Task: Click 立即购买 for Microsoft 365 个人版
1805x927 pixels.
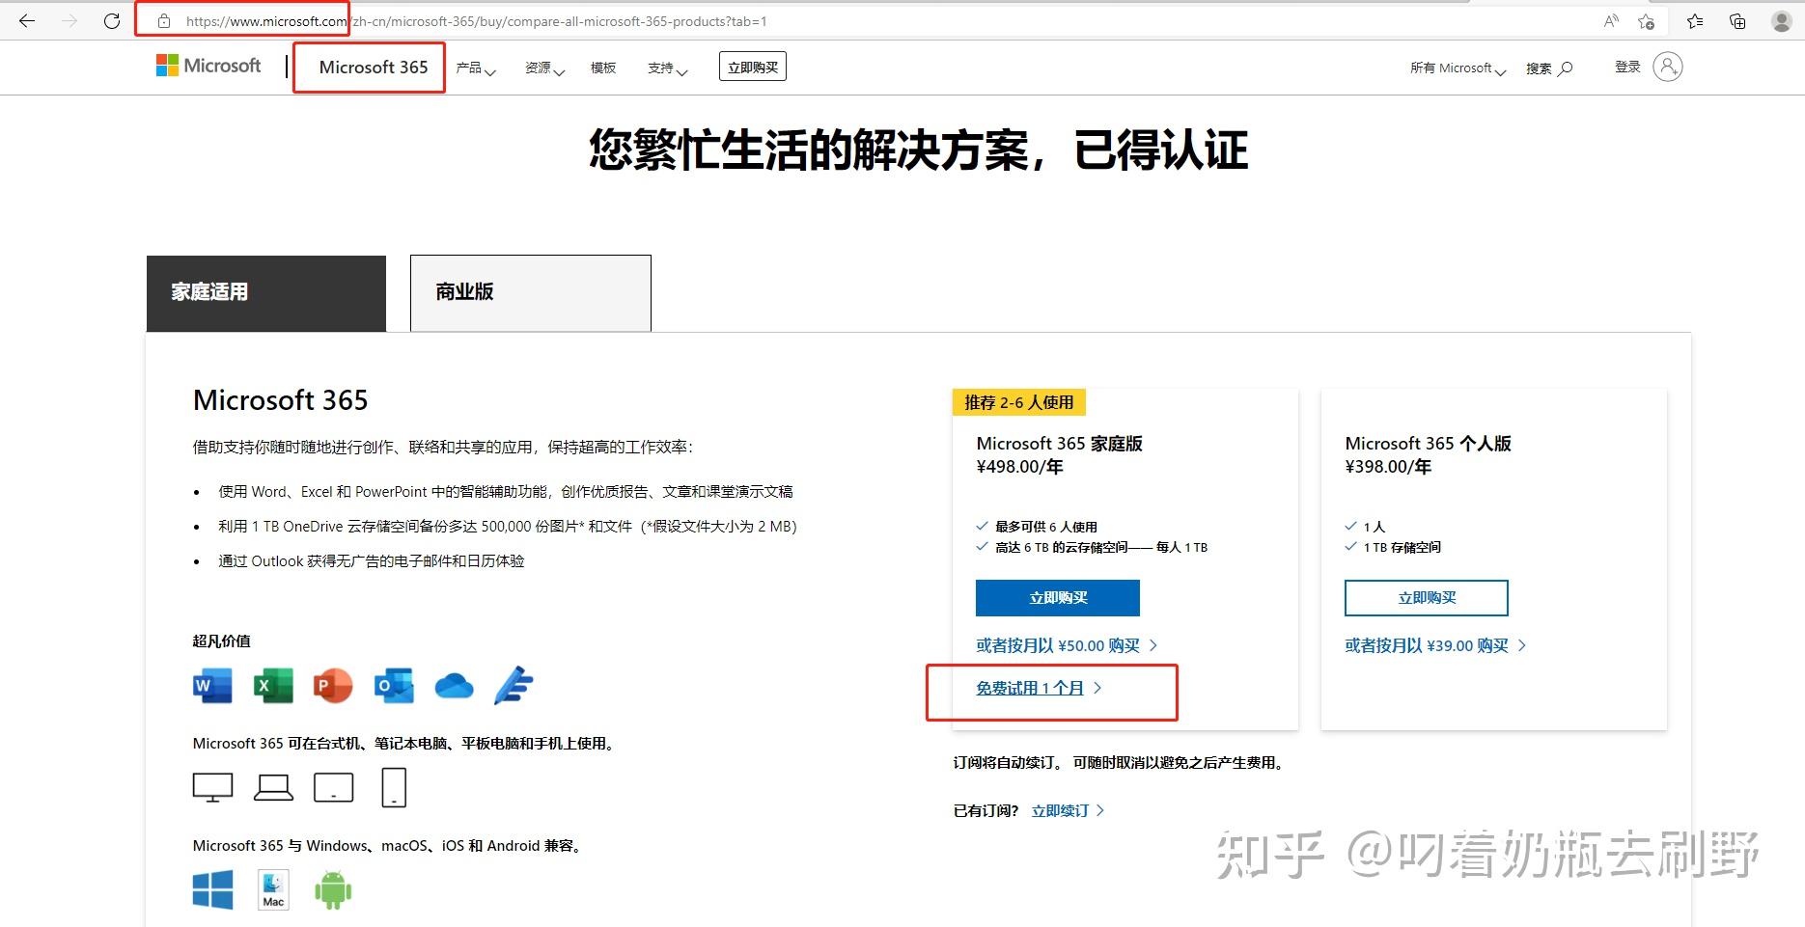Action: [1427, 598]
